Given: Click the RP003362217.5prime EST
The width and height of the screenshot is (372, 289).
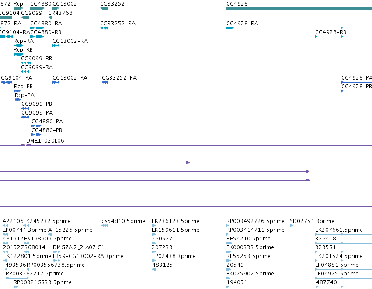Looking at the screenshot, I should pos(35,274).
